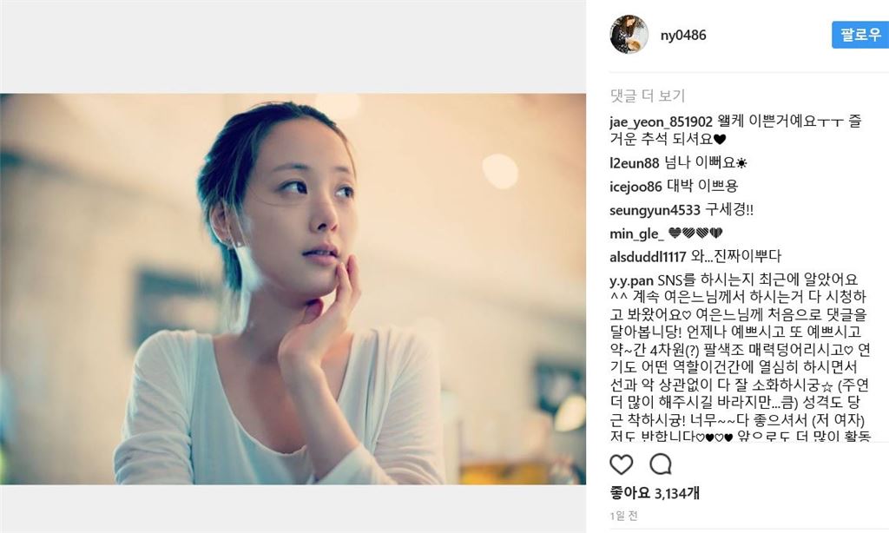Click the hearts in min_gle_'s comment
This screenshot has height=533, width=889.
pyautogui.click(x=695, y=233)
